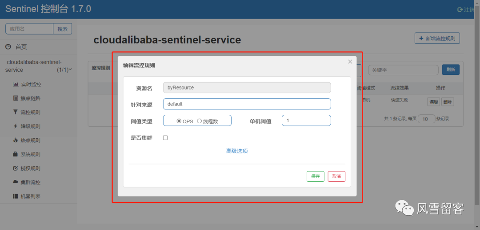480x230 pixels.
Task: Click the cloud icon for 集群流控
Action: tap(15, 182)
